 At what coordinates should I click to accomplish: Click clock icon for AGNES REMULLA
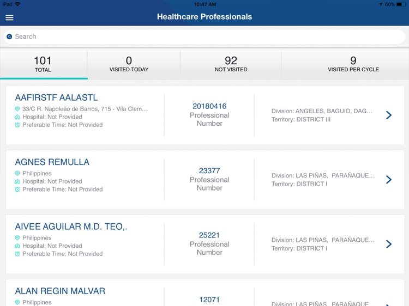17,189
